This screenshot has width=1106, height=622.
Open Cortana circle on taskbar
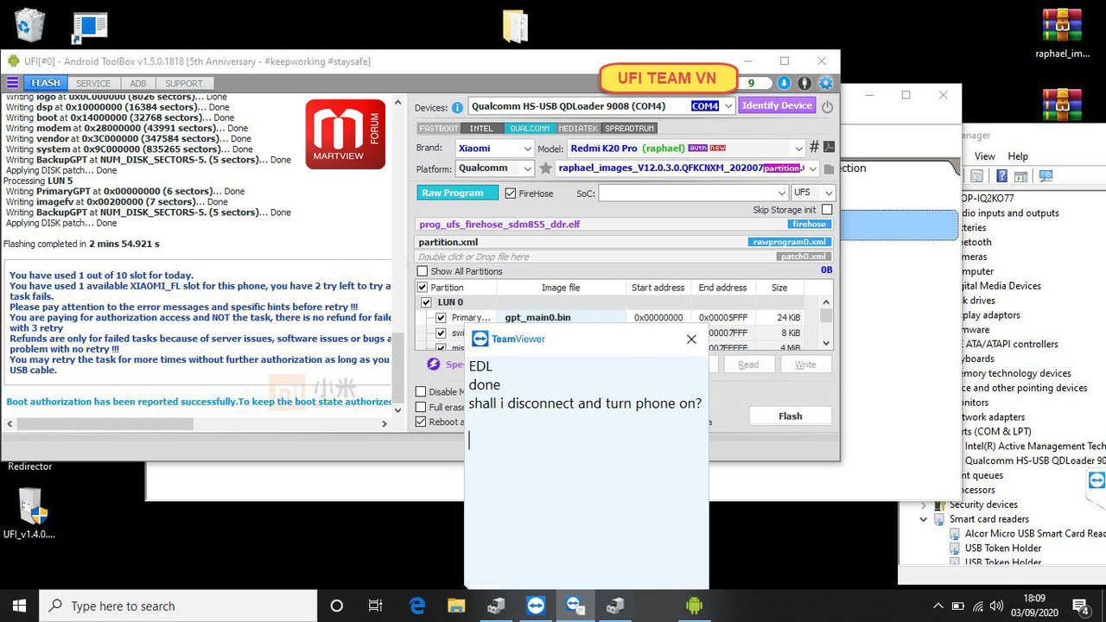pos(337,606)
